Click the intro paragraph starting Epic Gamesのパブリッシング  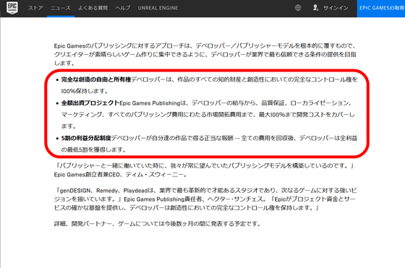point(205,54)
